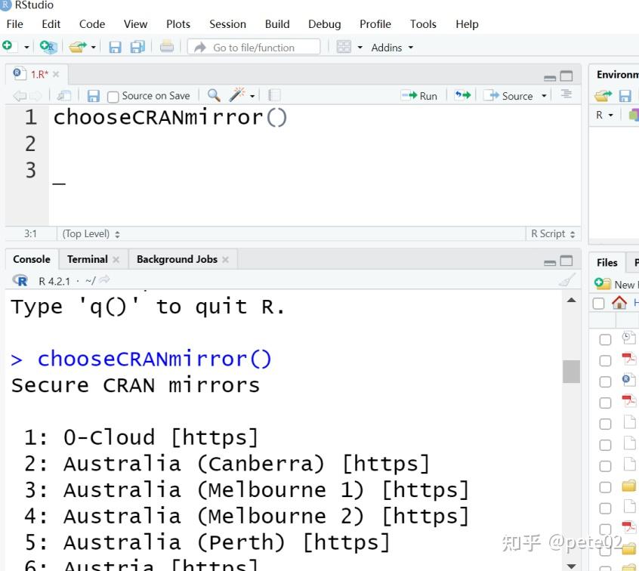View current working directory arrow icon

tap(105, 279)
